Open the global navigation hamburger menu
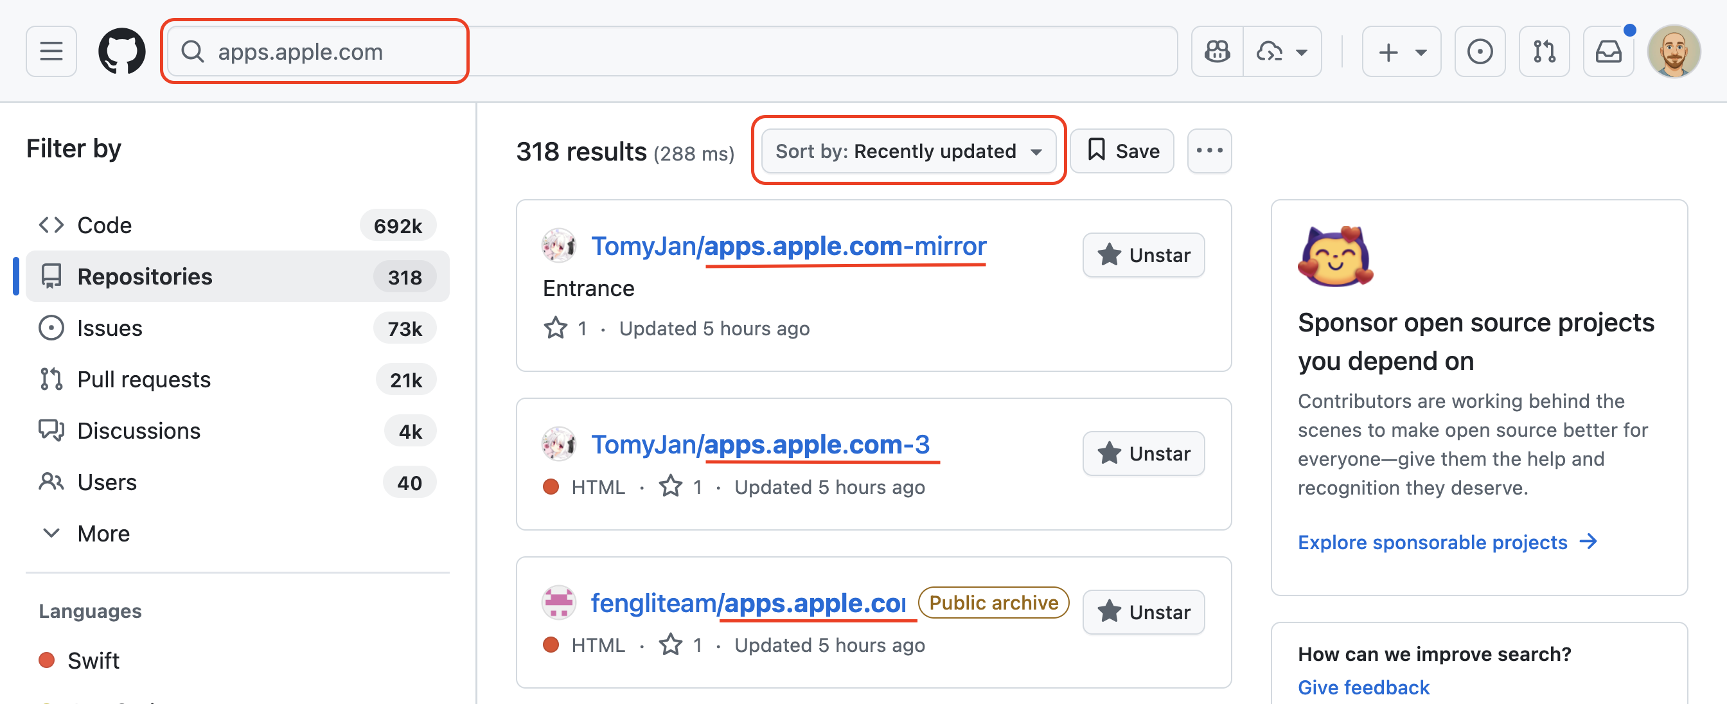1727x704 pixels. (x=51, y=50)
